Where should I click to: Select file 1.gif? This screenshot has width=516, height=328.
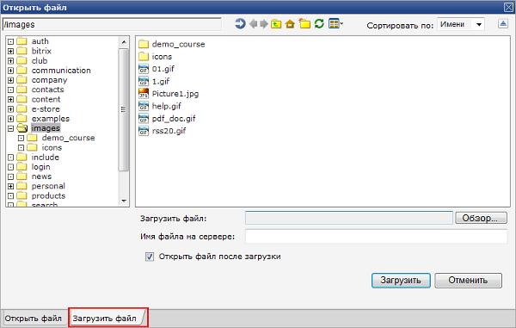coord(154,81)
